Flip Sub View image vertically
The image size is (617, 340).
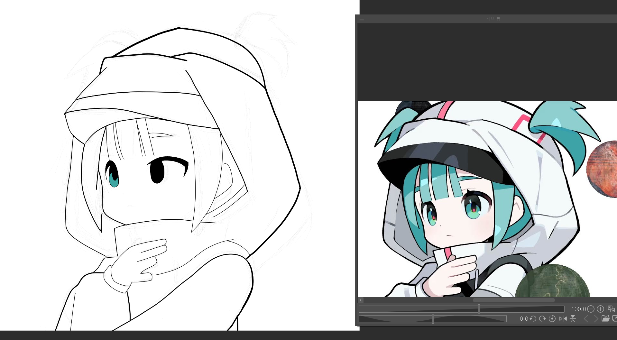click(x=573, y=319)
